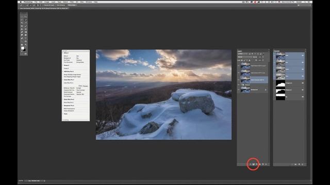
Task: Select the Blur tool
Action: (22, 35)
